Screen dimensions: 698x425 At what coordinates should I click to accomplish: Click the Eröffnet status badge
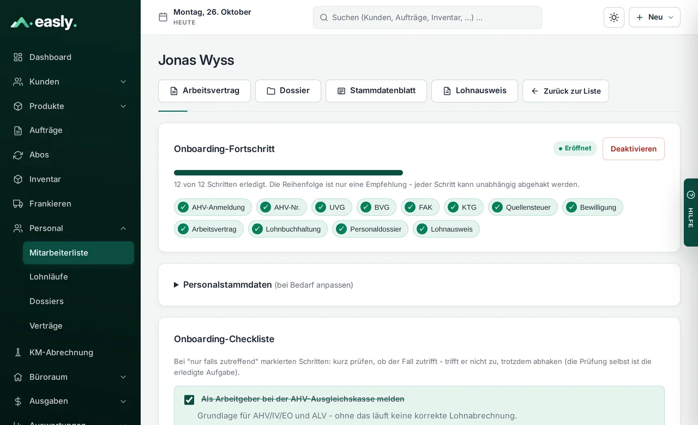[x=575, y=148]
